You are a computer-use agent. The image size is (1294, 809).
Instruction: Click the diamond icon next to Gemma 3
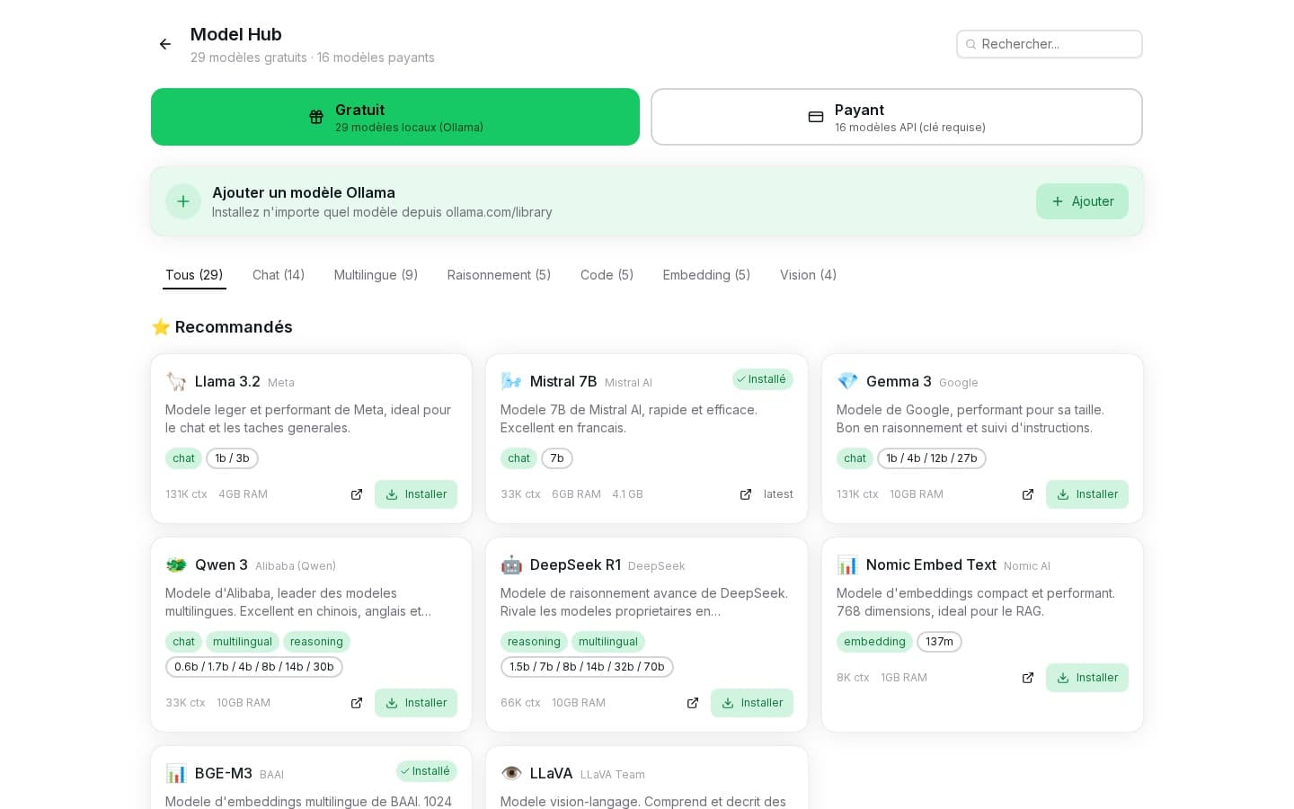pyautogui.click(x=847, y=381)
